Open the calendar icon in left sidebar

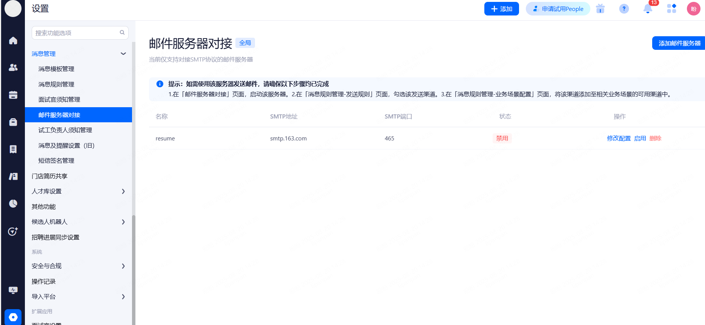point(13,95)
